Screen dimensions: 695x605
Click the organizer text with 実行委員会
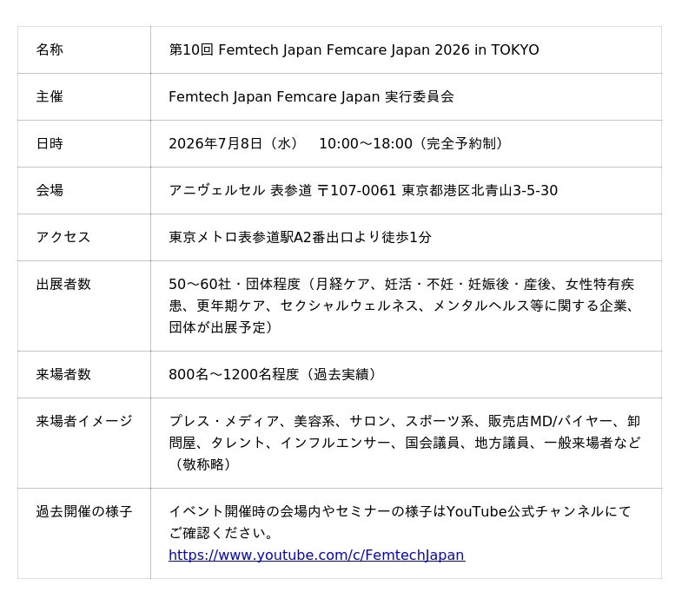[311, 96]
